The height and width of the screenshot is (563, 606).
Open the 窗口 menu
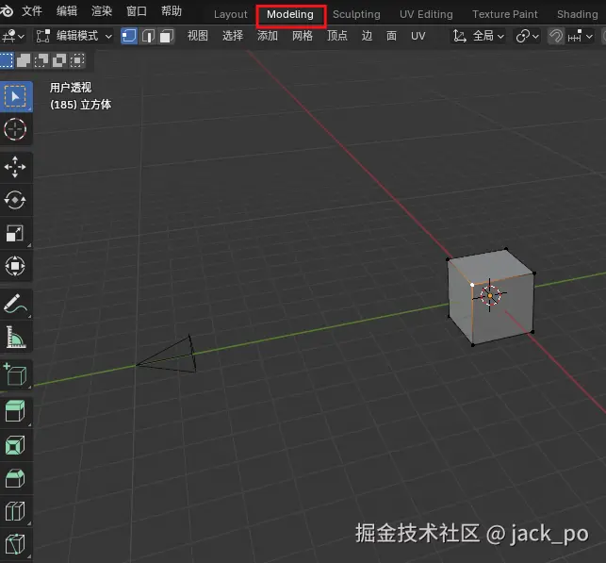point(137,10)
